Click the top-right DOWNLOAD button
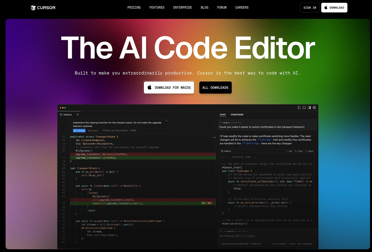This screenshot has height=252, width=372. 334,8
